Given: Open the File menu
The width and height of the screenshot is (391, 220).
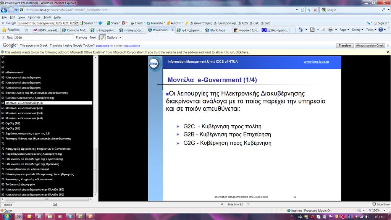Looking at the screenshot, I should tap(4, 17).
